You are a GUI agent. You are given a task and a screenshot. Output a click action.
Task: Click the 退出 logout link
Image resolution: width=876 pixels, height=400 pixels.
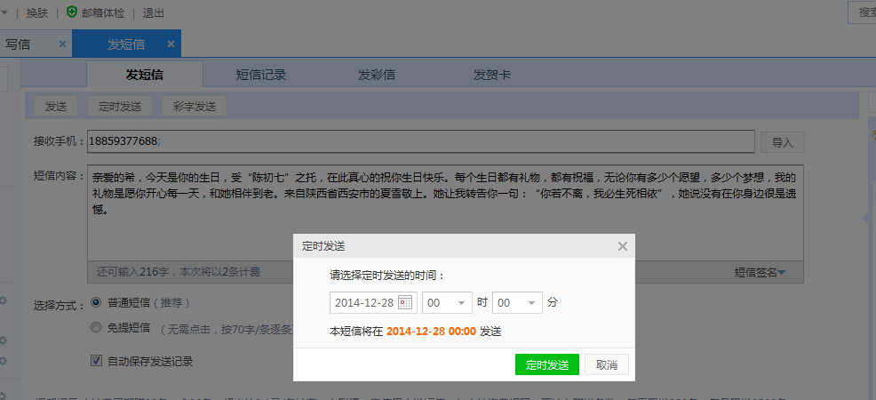tap(154, 12)
